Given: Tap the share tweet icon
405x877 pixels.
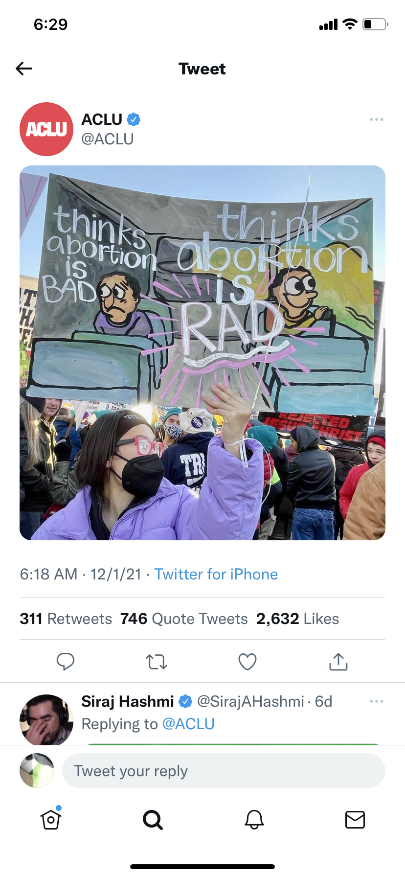Looking at the screenshot, I should click(x=338, y=662).
